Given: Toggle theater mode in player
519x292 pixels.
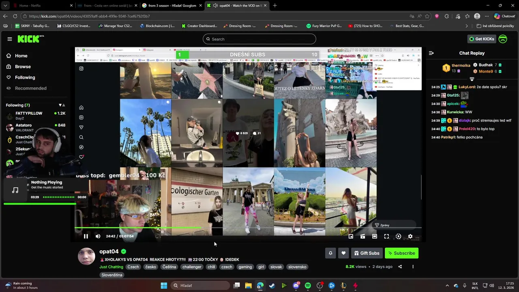Looking at the screenshot, I should (375, 236).
